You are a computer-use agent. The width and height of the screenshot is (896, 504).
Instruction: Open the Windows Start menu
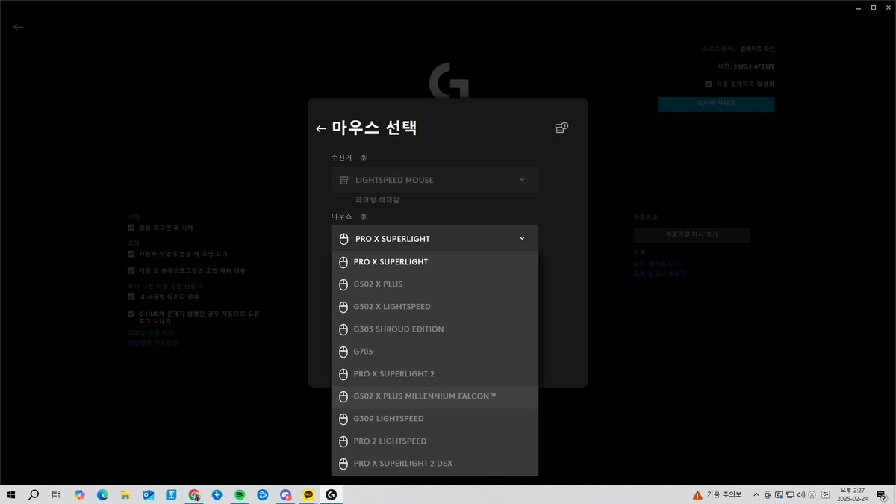[12, 494]
